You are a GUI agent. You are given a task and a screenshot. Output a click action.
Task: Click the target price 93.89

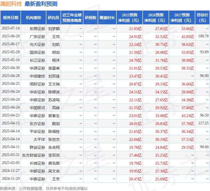click(204, 52)
